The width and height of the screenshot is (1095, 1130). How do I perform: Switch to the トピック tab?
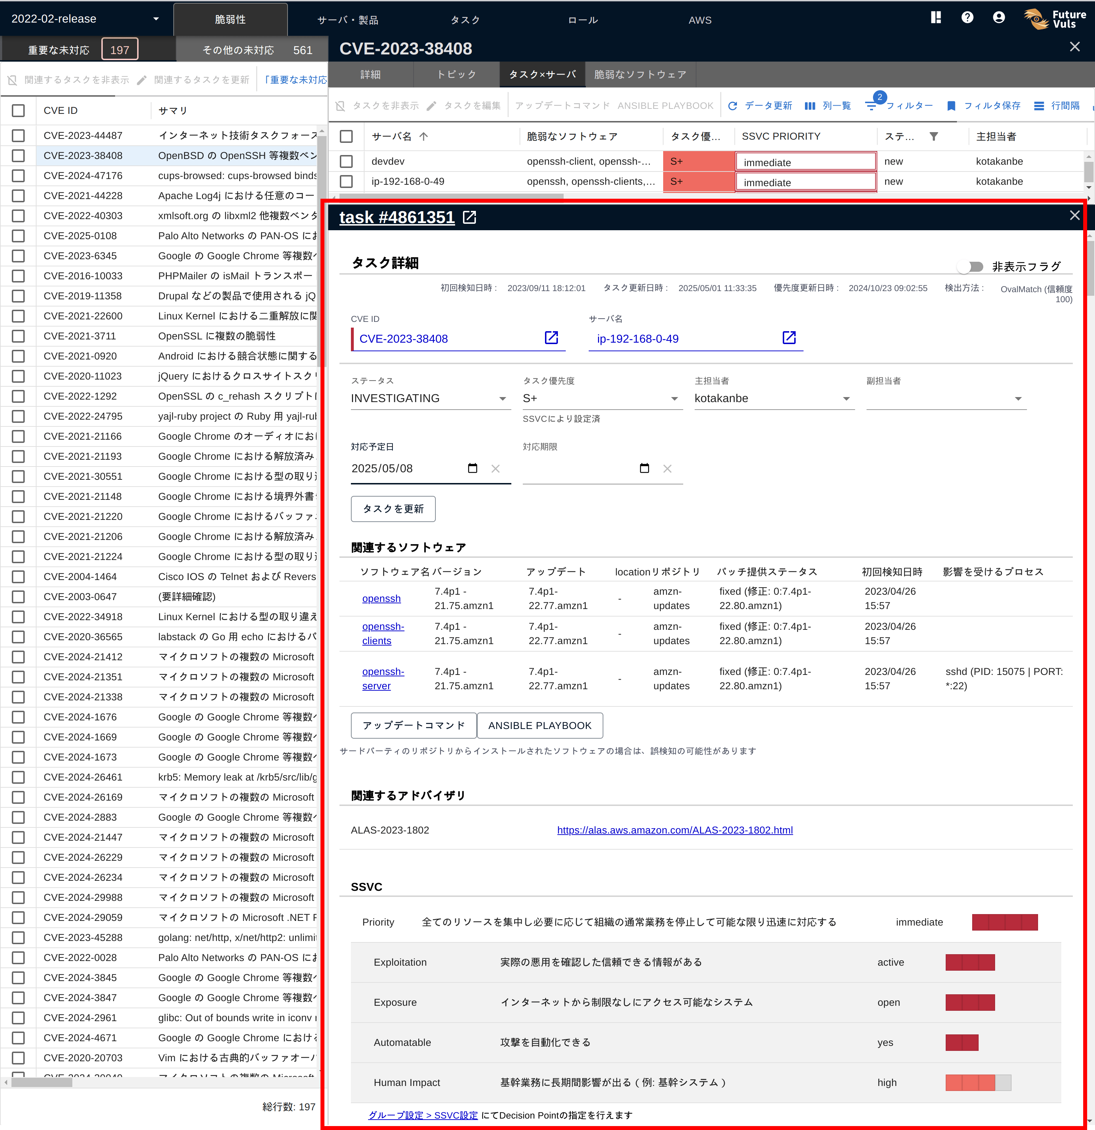pos(456,74)
